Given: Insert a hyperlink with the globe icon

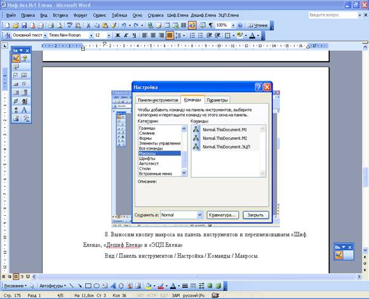Looking at the screenshot, I should (150, 25).
